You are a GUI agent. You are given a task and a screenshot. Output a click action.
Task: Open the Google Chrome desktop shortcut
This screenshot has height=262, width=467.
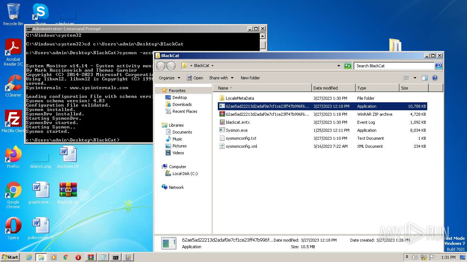pyautogui.click(x=13, y=195)
